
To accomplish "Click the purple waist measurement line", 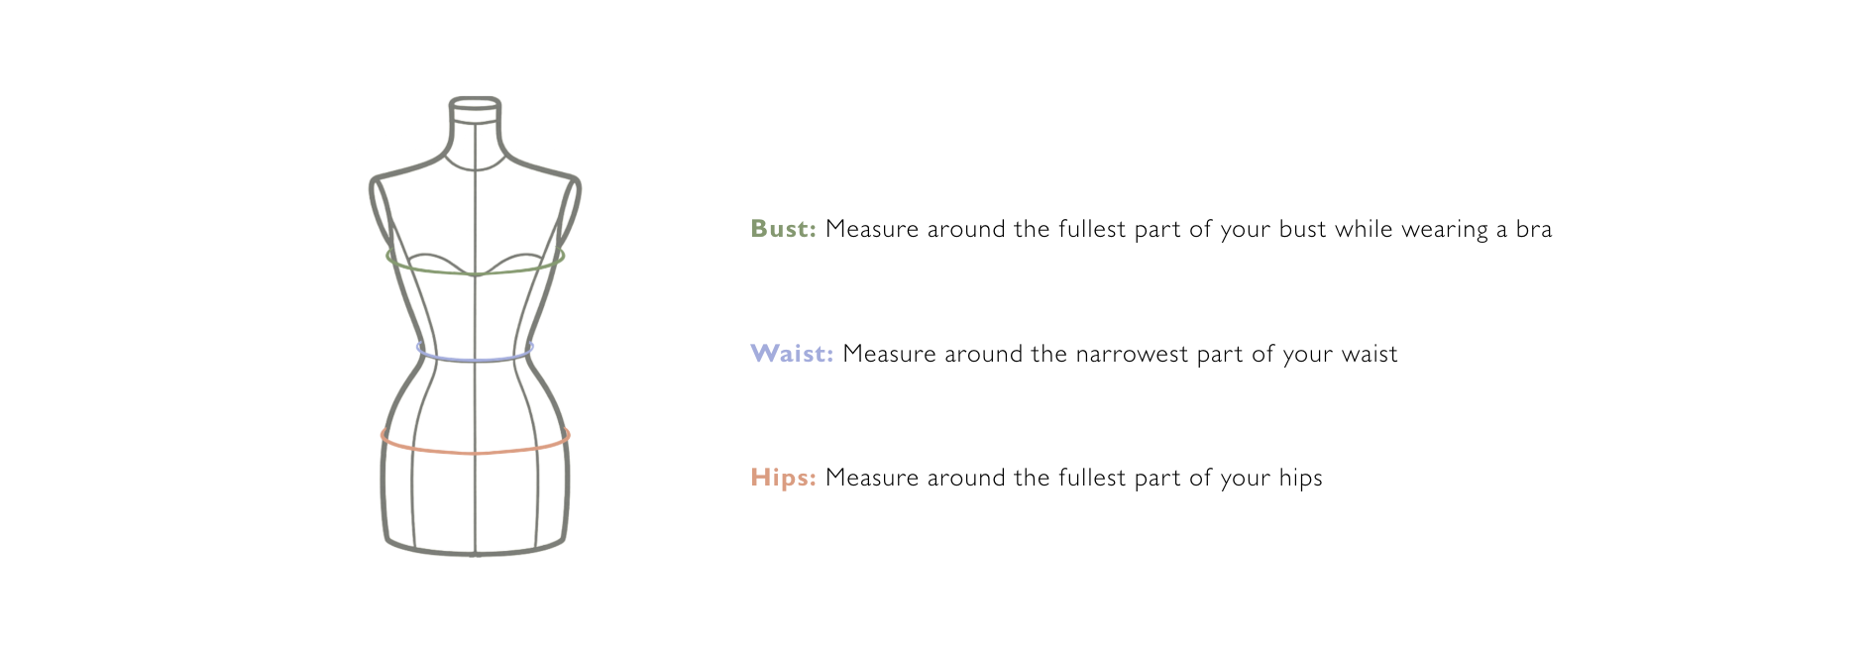I will pos(476,359).
